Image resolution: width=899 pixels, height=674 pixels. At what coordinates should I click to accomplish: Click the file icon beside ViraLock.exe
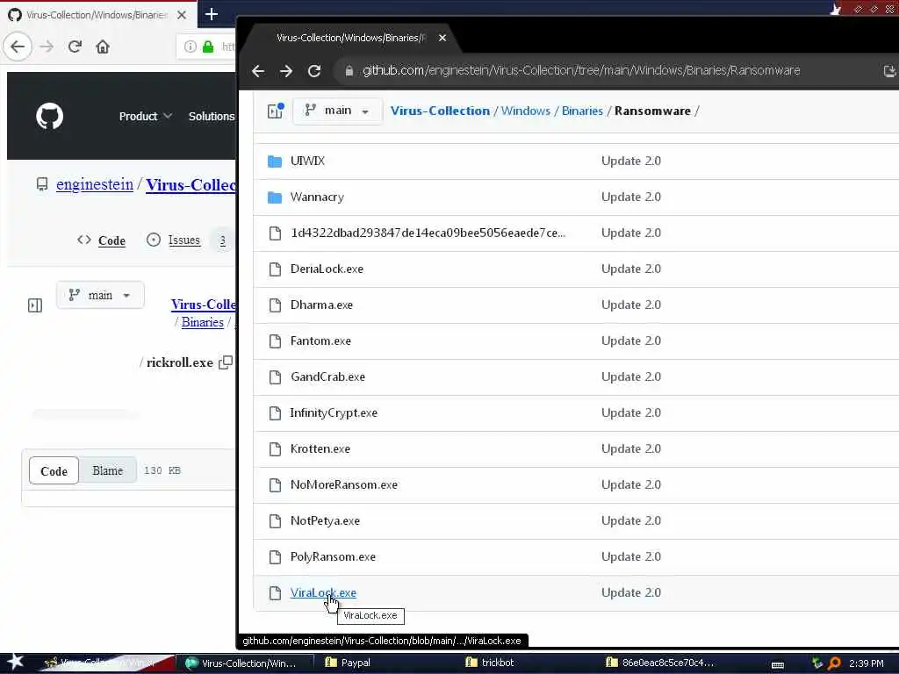tap(275, 592)
